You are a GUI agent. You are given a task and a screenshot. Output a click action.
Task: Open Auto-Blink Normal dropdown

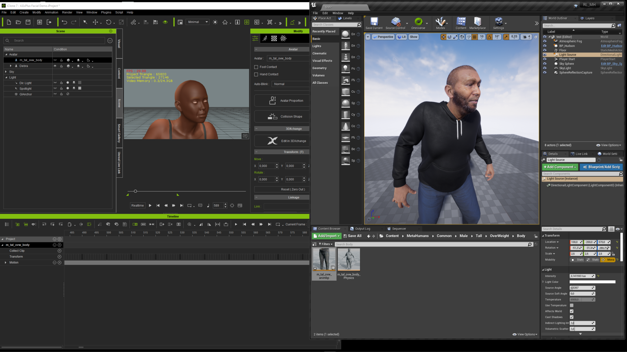[290, 84]
